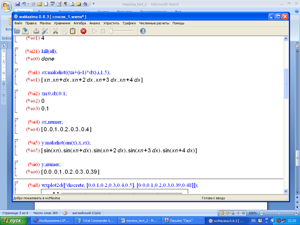Click the Word ruler tab selector L button
This screenshot has width=300, height=225.
click(x=4, y=45)
